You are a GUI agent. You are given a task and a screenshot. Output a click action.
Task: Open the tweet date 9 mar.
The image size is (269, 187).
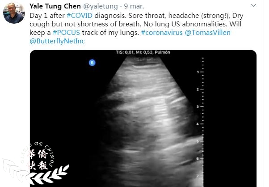click(134, 6)
